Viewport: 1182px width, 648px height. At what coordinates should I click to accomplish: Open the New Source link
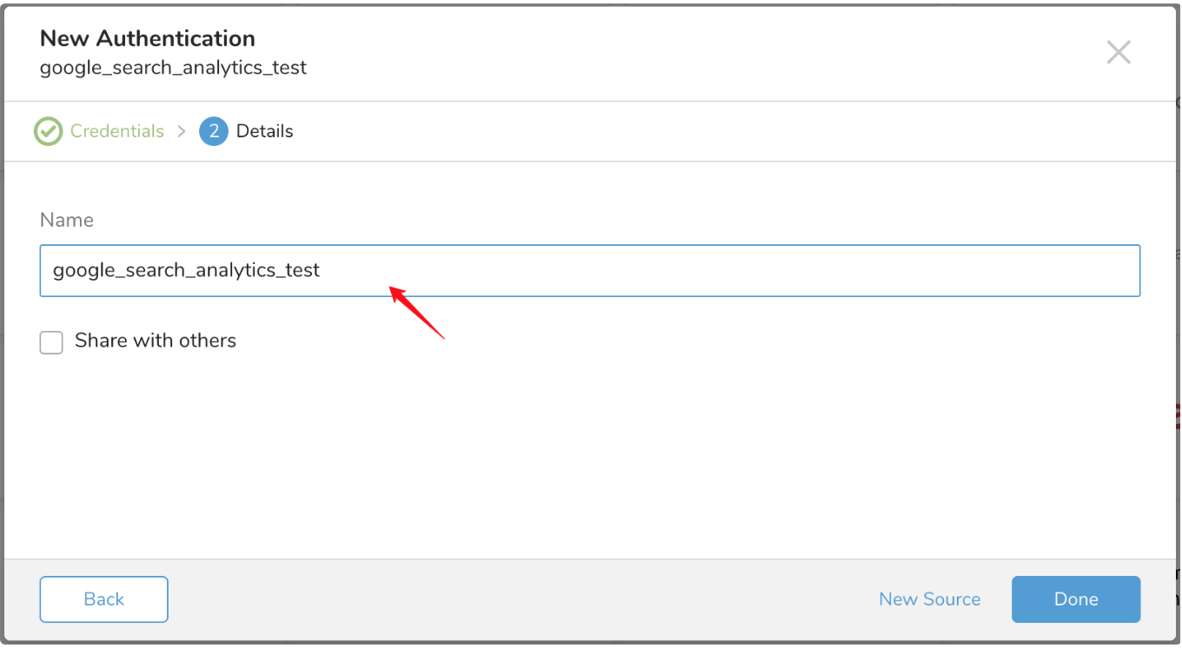pyautogui.click(x=929, y=599)
